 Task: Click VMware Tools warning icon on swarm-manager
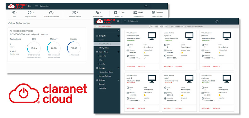click(144, 52)
